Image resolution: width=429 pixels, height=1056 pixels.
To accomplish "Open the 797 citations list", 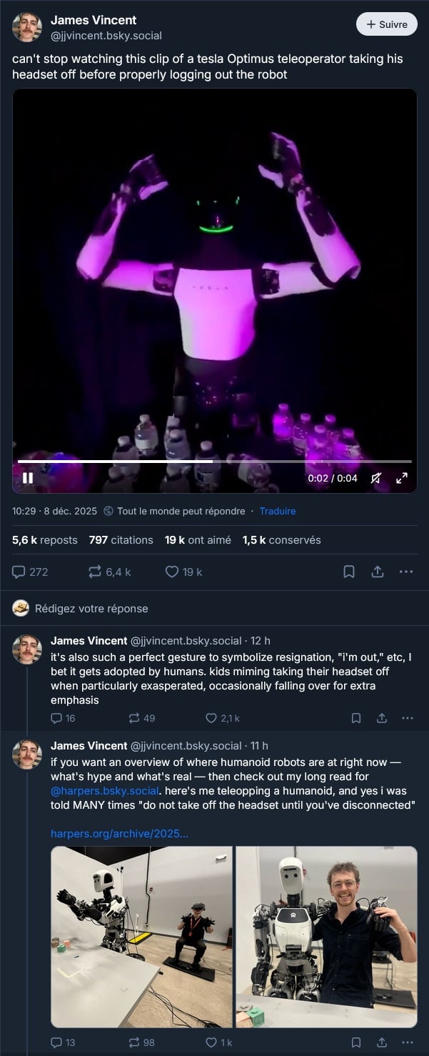I will pyautogui.click(x=121, y=540).
